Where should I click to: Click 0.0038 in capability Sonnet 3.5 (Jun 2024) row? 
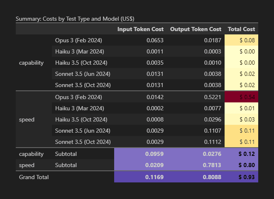tap(213, 74)
